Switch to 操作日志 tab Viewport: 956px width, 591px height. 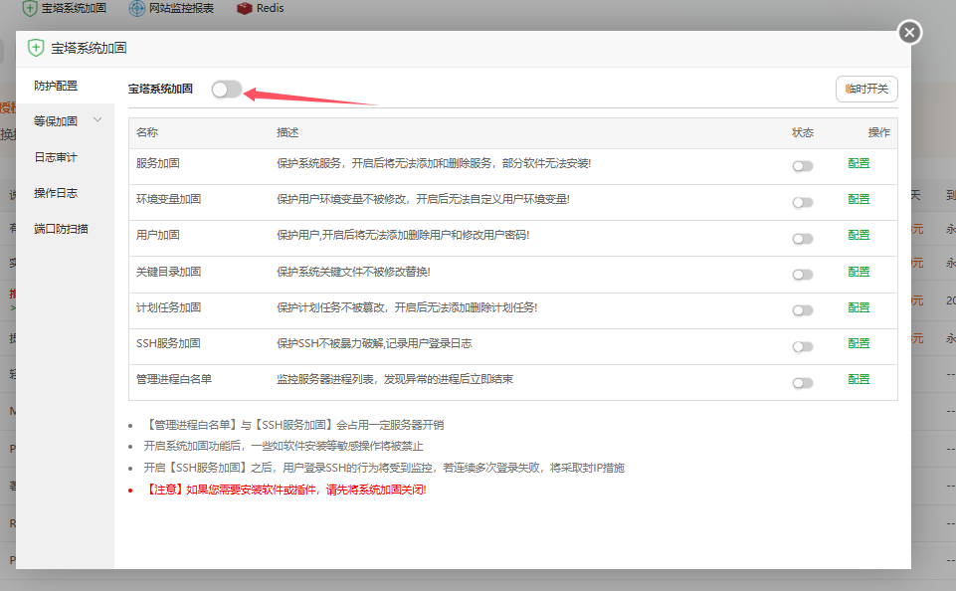pyautogui.click(x=56, y=193)
